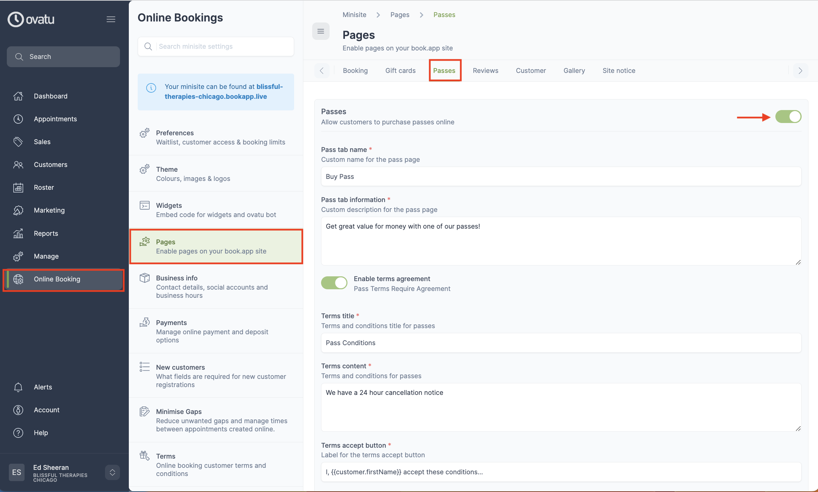
Task: Click the Help question mark icon
Action: click(x=18, y=433)
